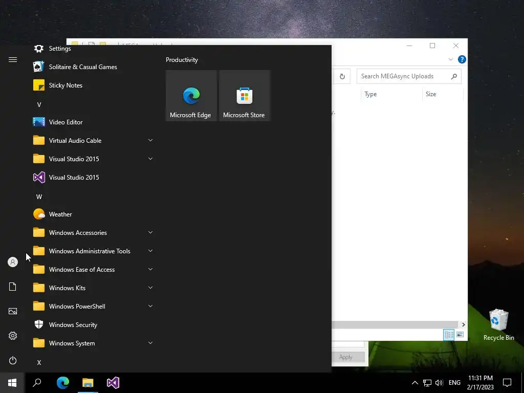This screenshot has width=524, height=393.
Task: Click the Show desktop strip
Action: [522, 383]
